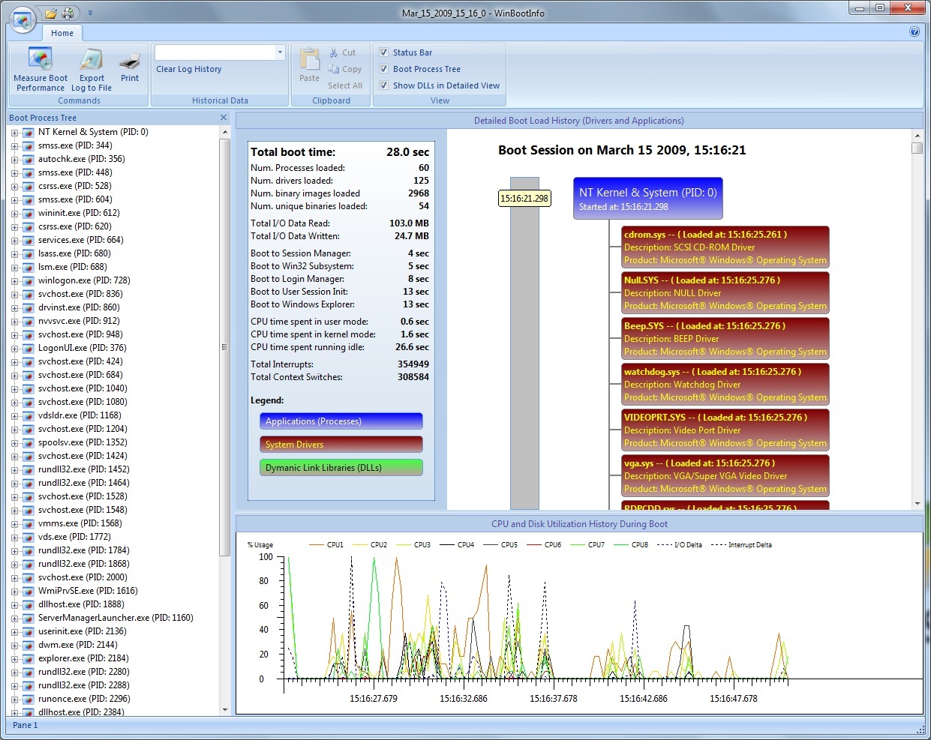Screen dimensions: 931x740
Task: Select runonce.exe (PID: 2296) in tree
Action: (x=84, y=699)
